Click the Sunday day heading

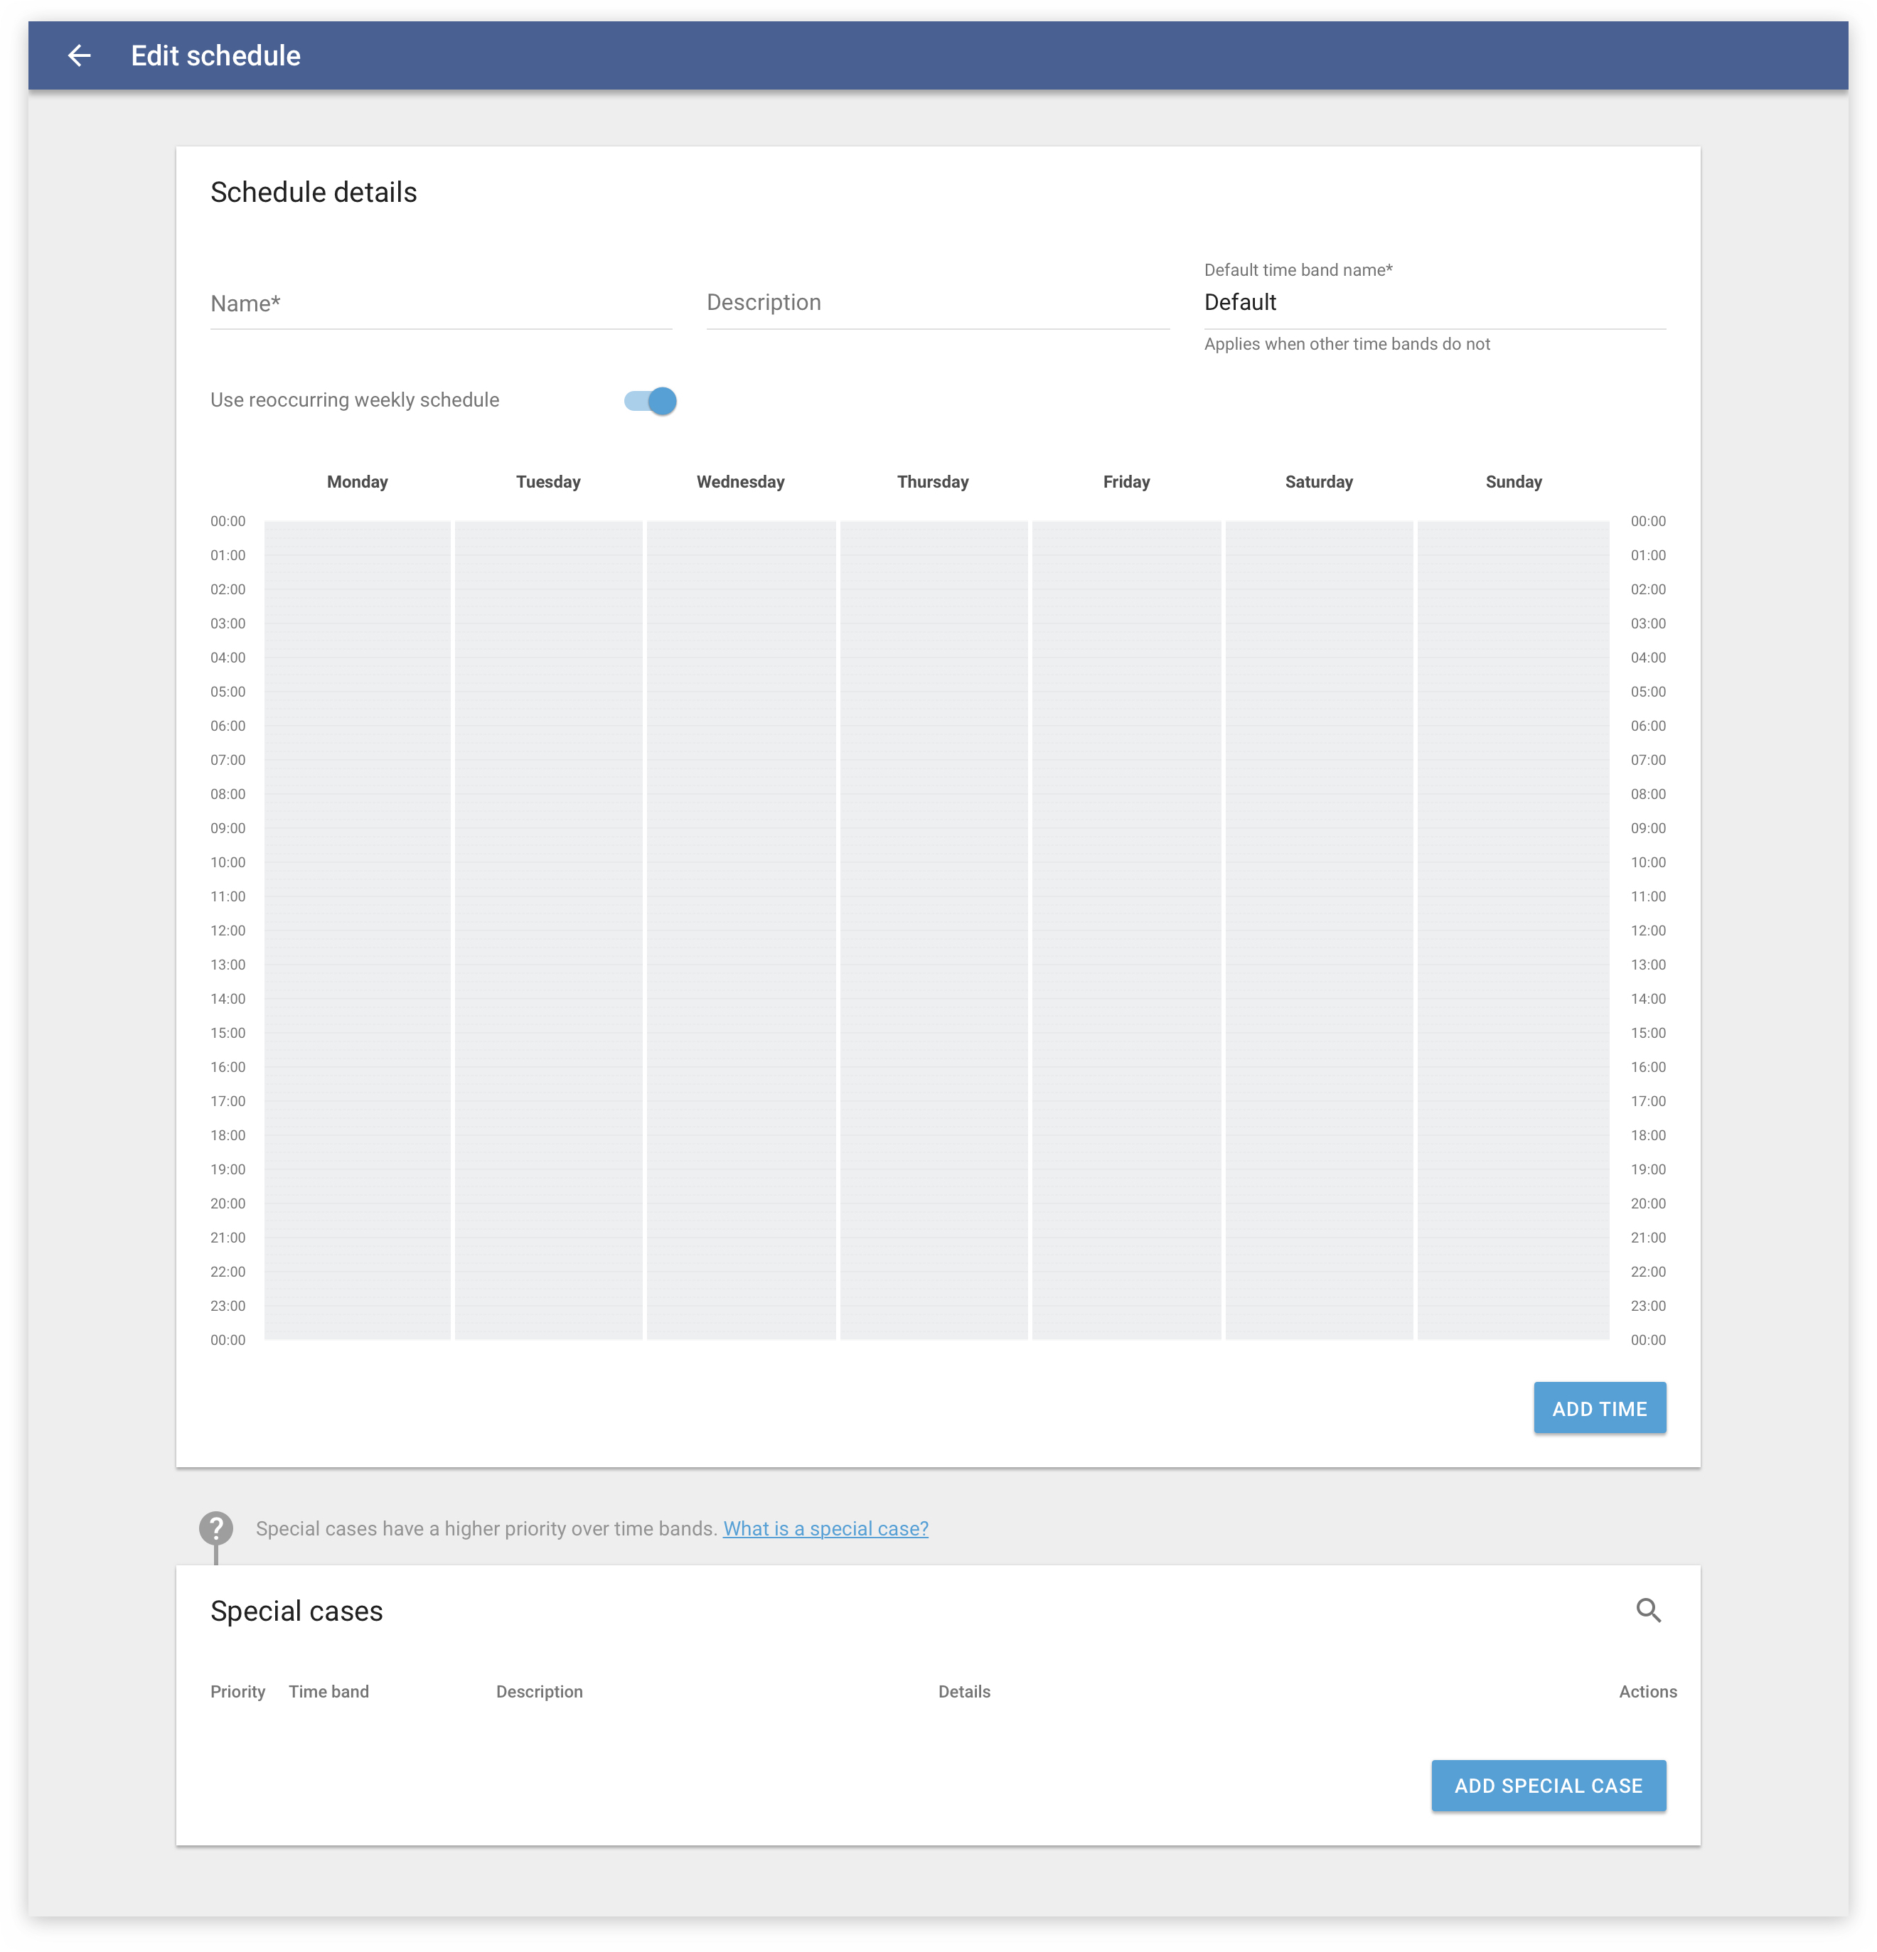tap(1514, 482)
